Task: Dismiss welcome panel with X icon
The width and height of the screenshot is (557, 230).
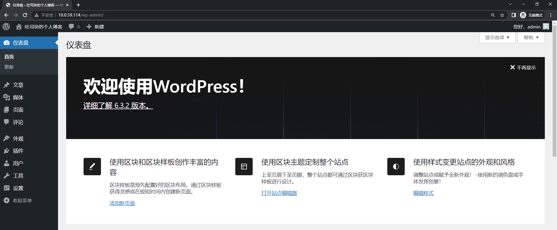Action: pyautogui.click(x=513, y=67)
